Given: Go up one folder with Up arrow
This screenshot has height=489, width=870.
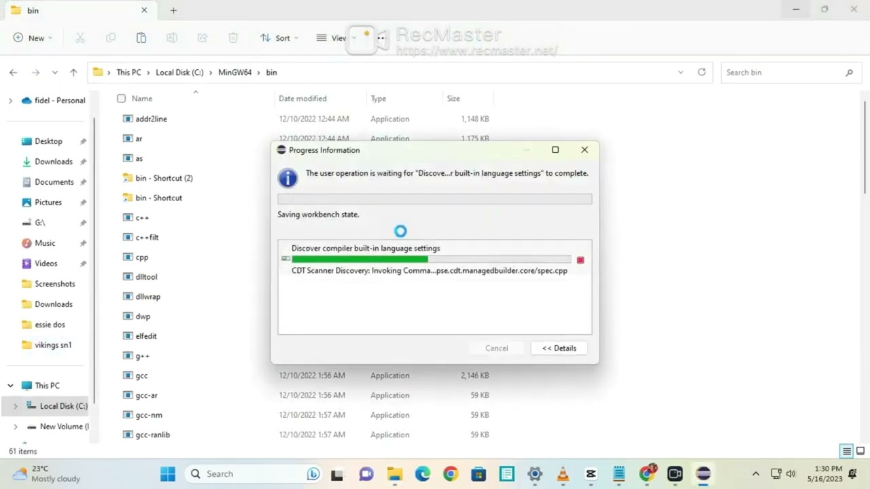Looking at the screenshot, I should pos(73,72).
